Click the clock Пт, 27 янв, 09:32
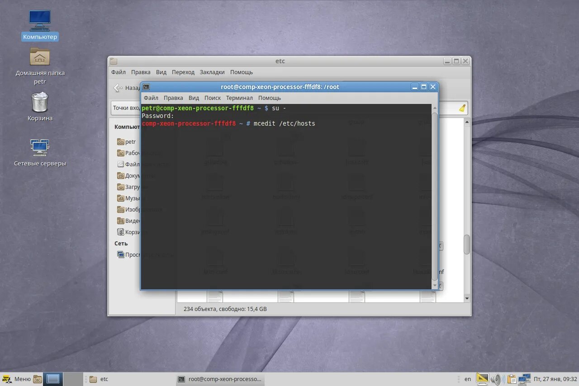The height and width of the screenshot is (386, 579). 555,379
